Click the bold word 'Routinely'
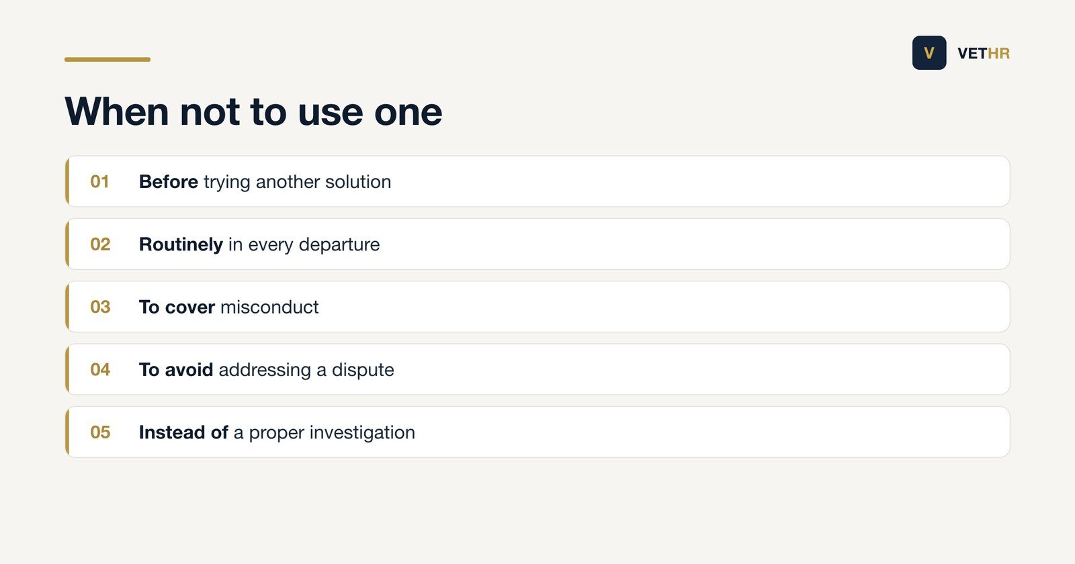 click(x=181, y=244)
